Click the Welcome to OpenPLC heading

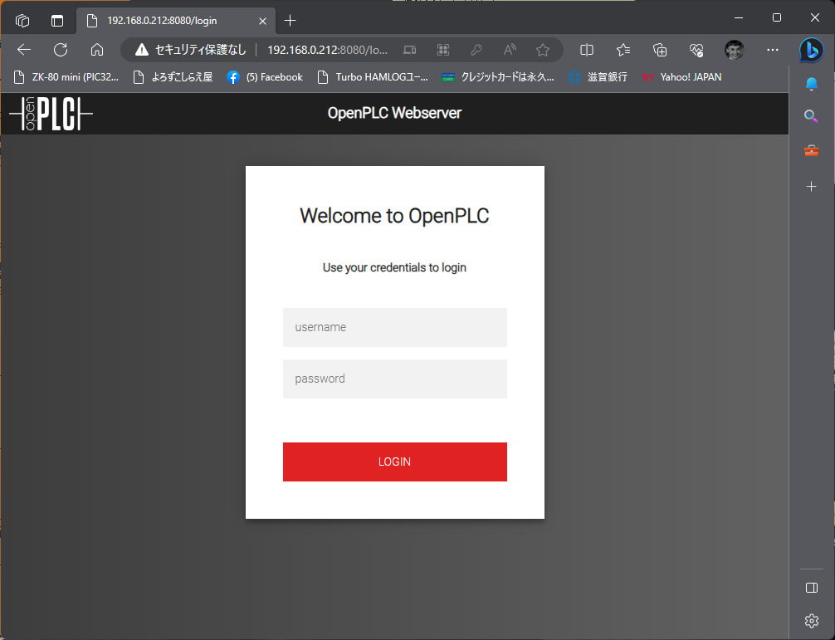pos(394,216)
